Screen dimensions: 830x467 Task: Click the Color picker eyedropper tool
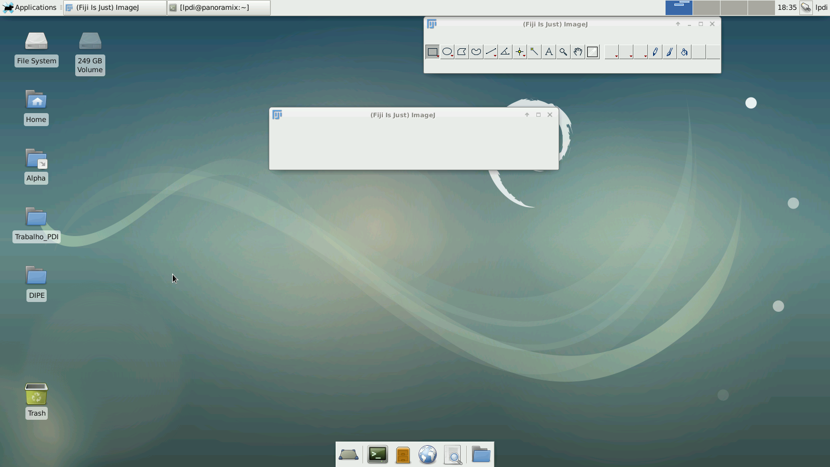pos(592,52)
